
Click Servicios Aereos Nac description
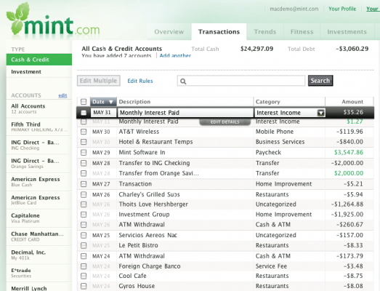(147, 235)
